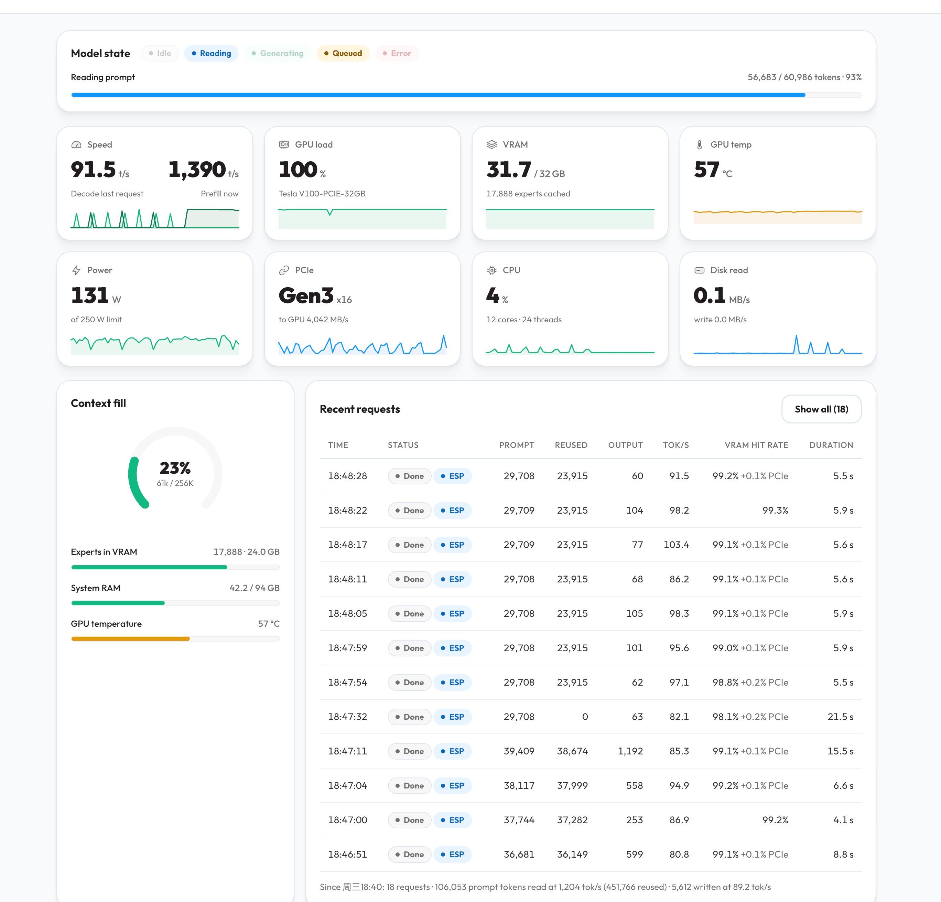Select the 18:47:32 request time
The width and height of the screenshot is (941, 902).
coord(348,717)
